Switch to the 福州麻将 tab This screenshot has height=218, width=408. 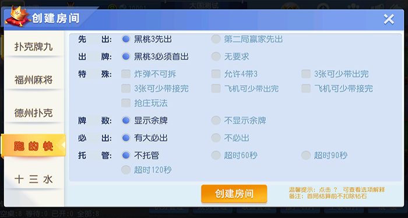click(x=34, y=80)
